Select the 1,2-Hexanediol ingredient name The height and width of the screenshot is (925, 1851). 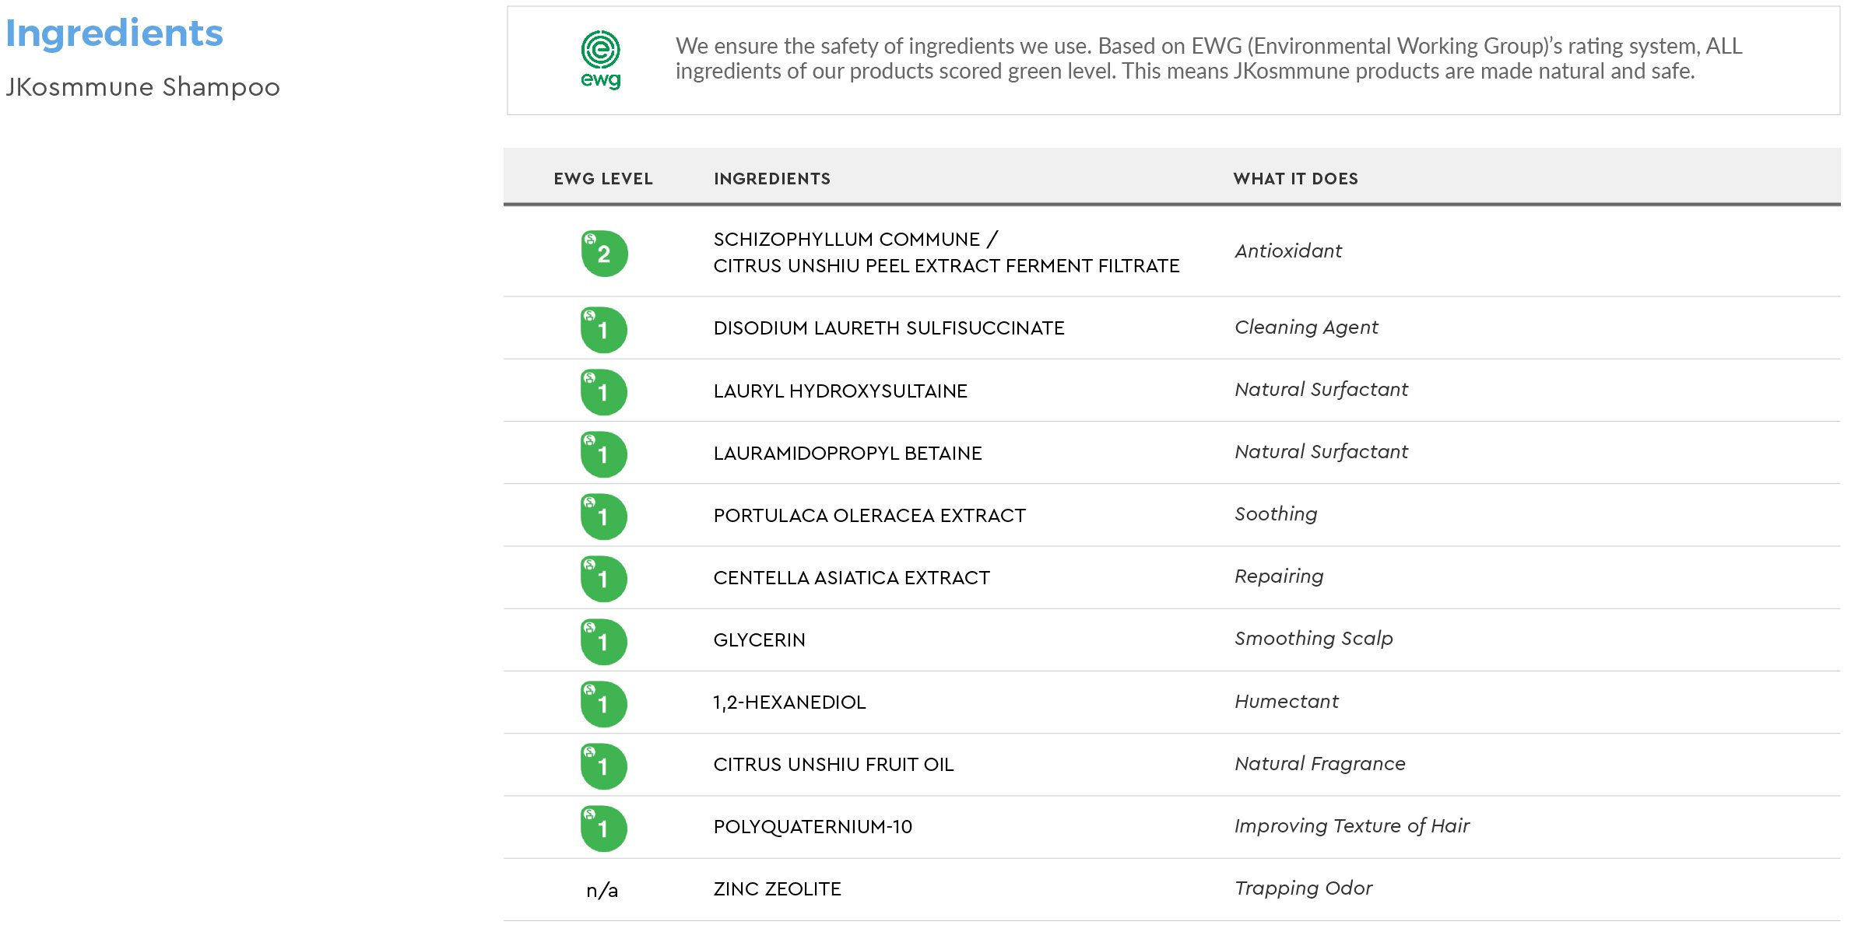coord(789,703)
